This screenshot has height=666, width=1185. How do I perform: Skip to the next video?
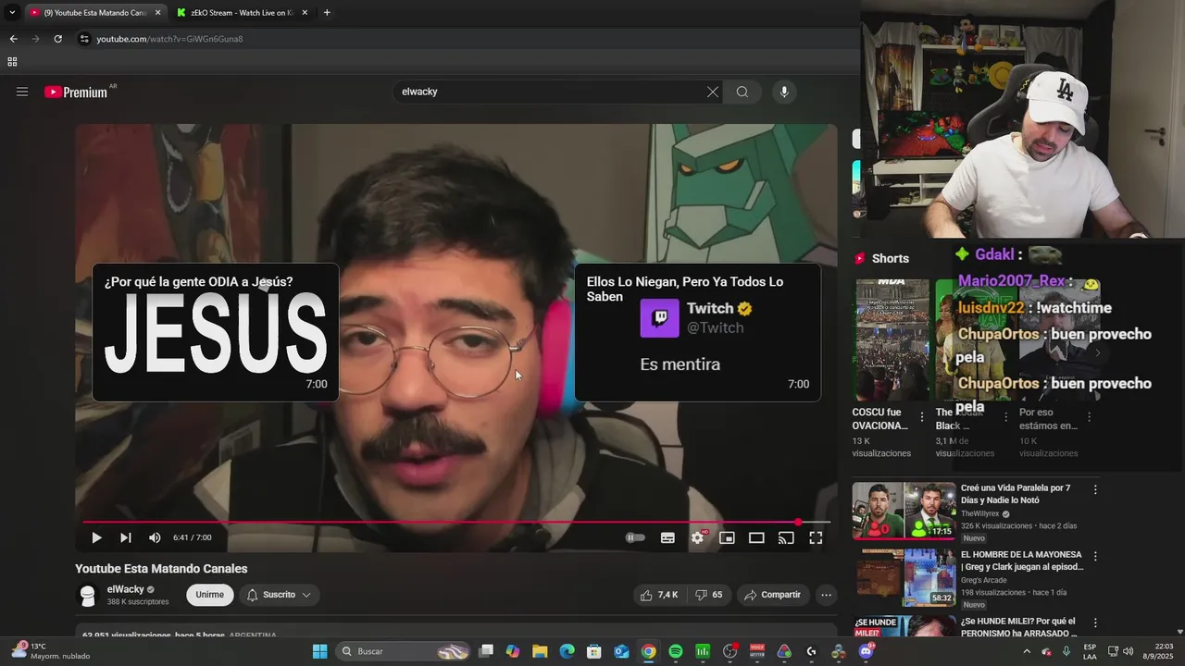tap(126, 537)
